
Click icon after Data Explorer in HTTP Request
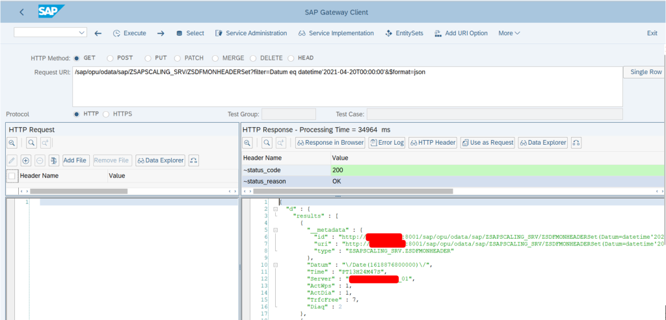click(x=194, y=160)
